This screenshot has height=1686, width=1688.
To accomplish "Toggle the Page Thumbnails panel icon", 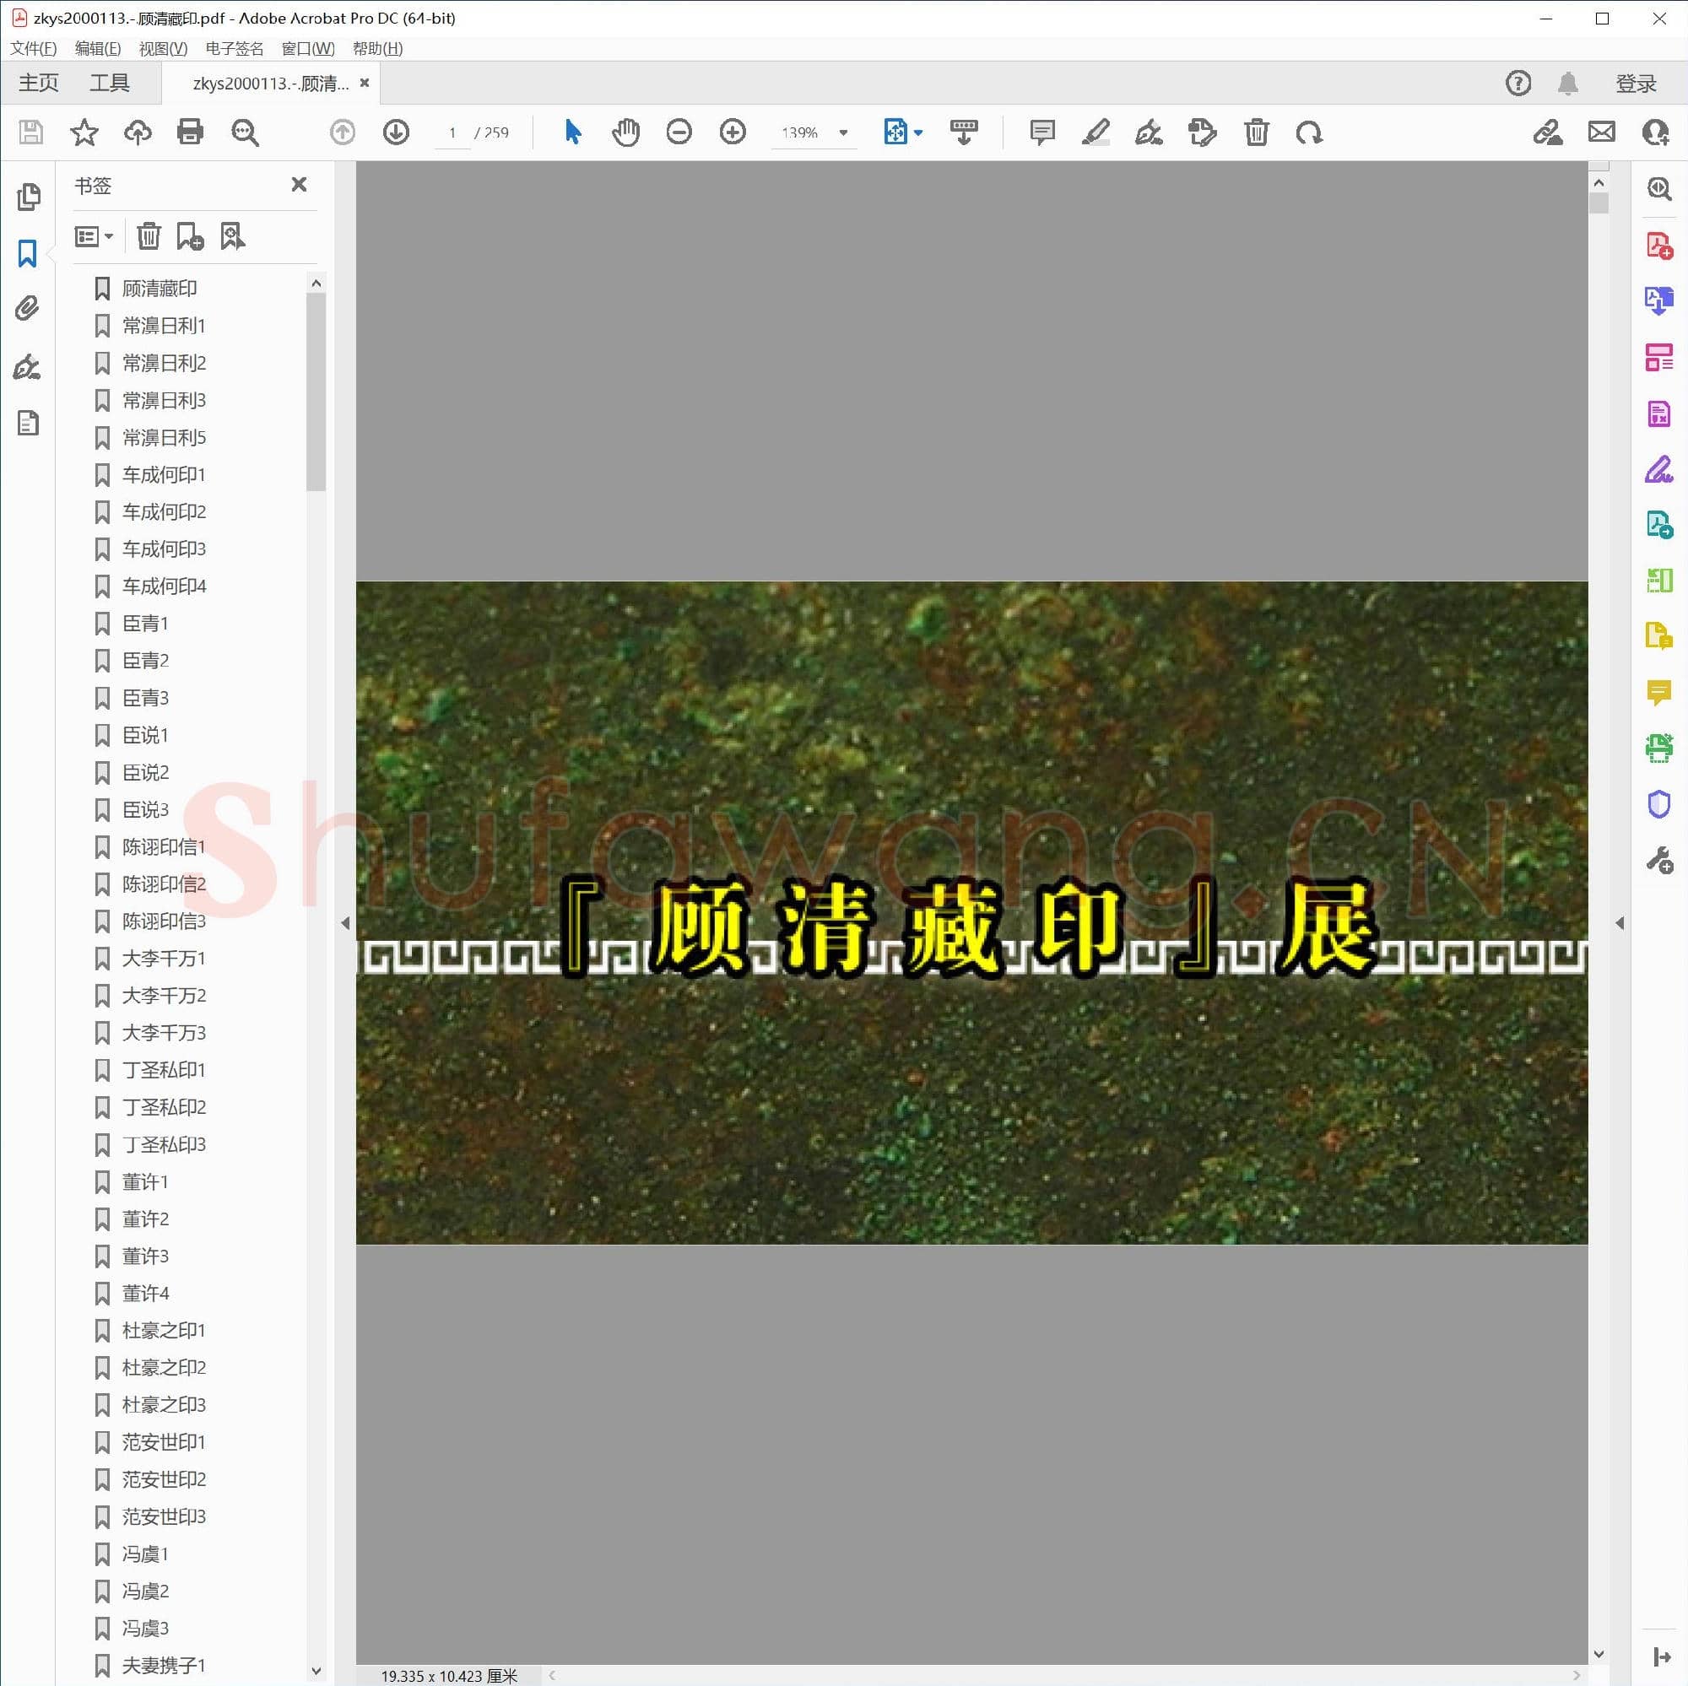I will click(x=27, y=197).
